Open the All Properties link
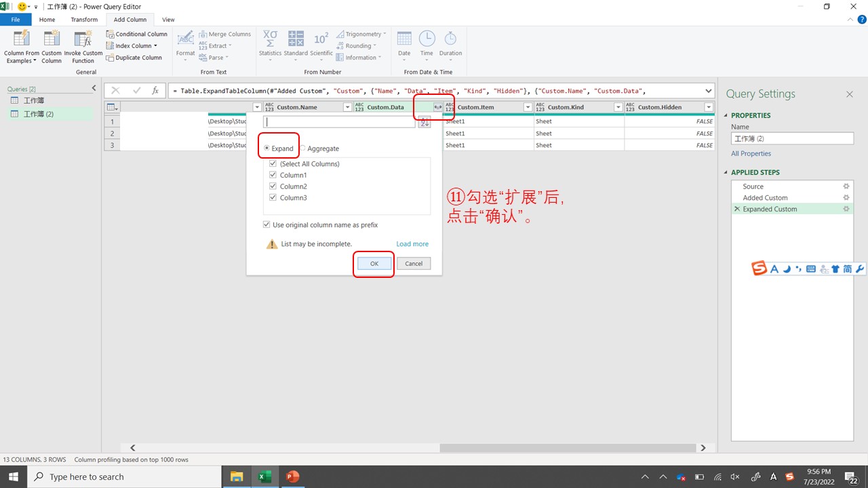 (751, 154)
